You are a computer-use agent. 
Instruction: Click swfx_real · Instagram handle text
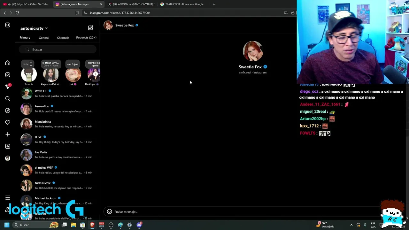point(253,73)
